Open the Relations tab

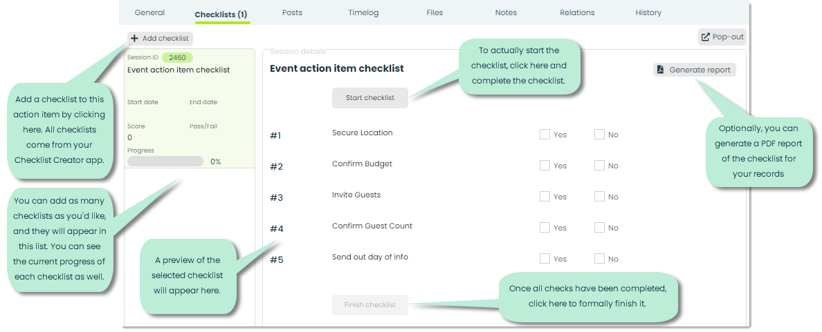[577, 12]
